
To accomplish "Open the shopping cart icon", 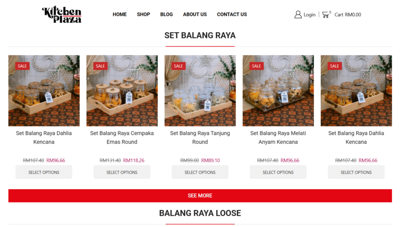I will [325, 15].
